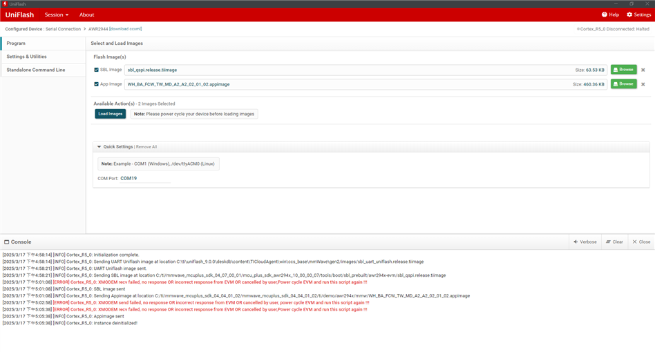
Task: Select the 'Initialization complete' log line
Action: (70, 255)
